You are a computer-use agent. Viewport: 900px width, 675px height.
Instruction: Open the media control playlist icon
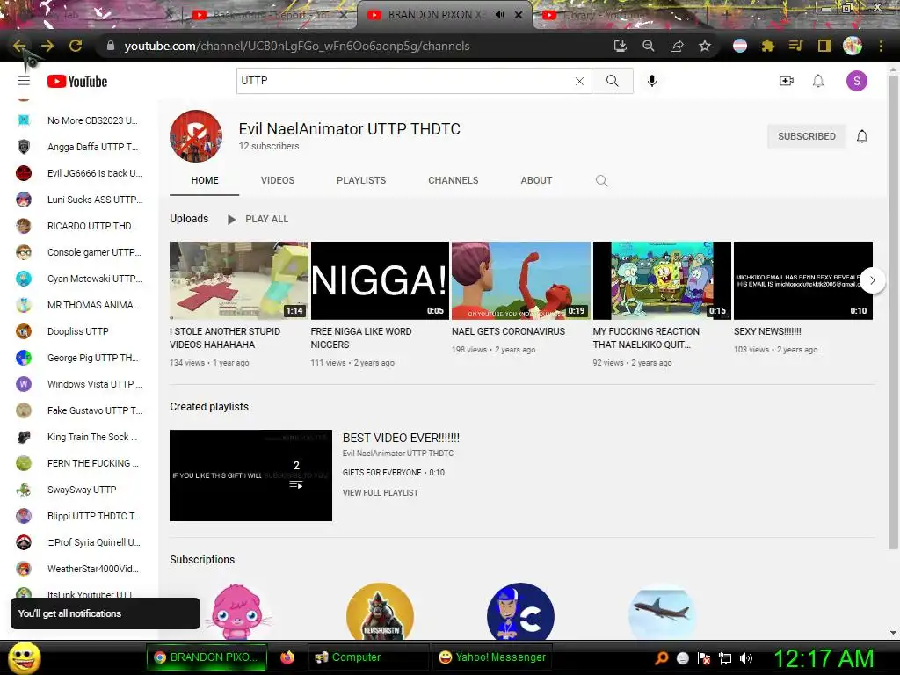click(x=795, y=46)
